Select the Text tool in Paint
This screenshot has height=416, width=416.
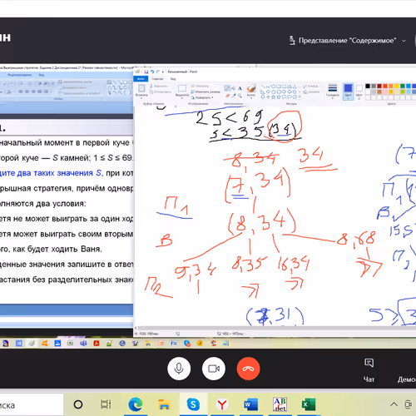240,88
